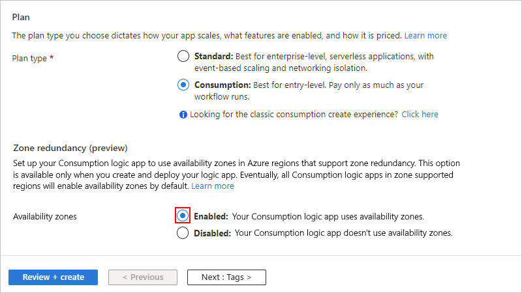522x293 pixels.
Task: Click the bold 'Enabled:' option label text
Action: [x=211, y=216]
